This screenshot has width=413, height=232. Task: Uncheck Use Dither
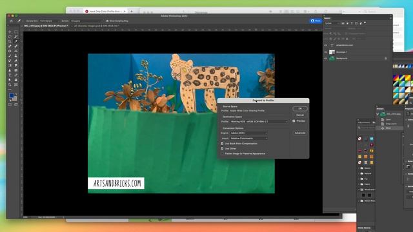click(x=222, y=149)
